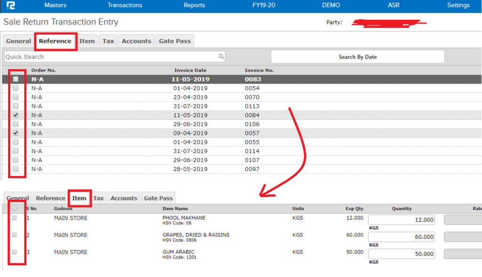482x277 pixels.
Task: Open the Transactions menu
Action: click(125, 5)
